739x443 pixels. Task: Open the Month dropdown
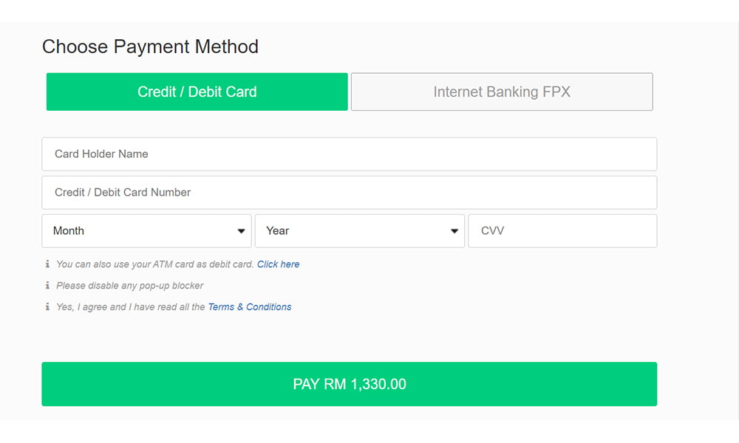point(146,231)
